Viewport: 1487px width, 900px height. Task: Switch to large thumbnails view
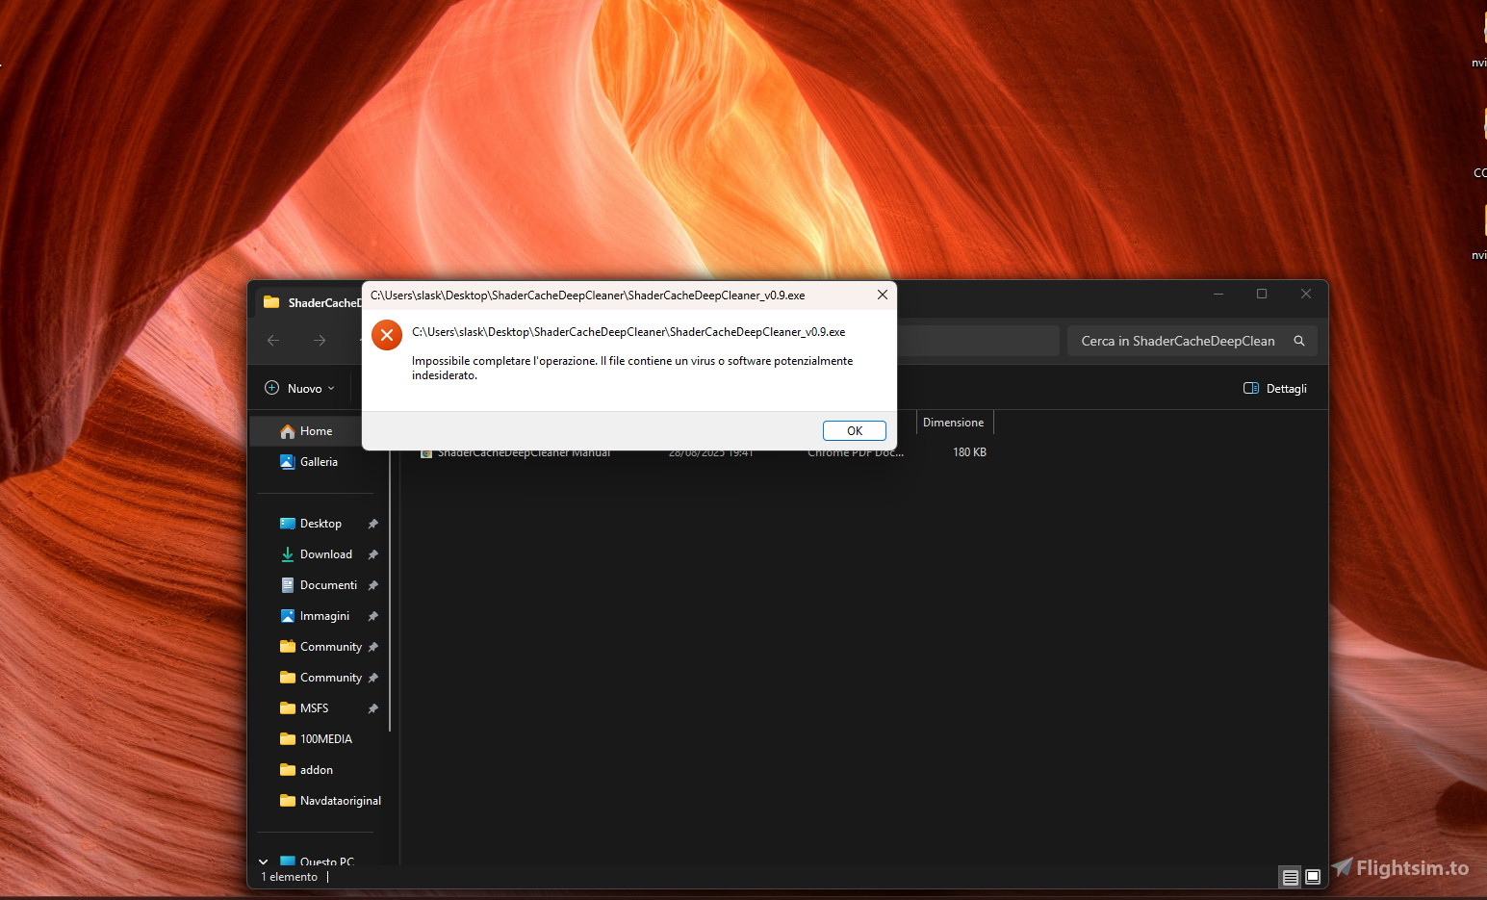click(1312, 877)
